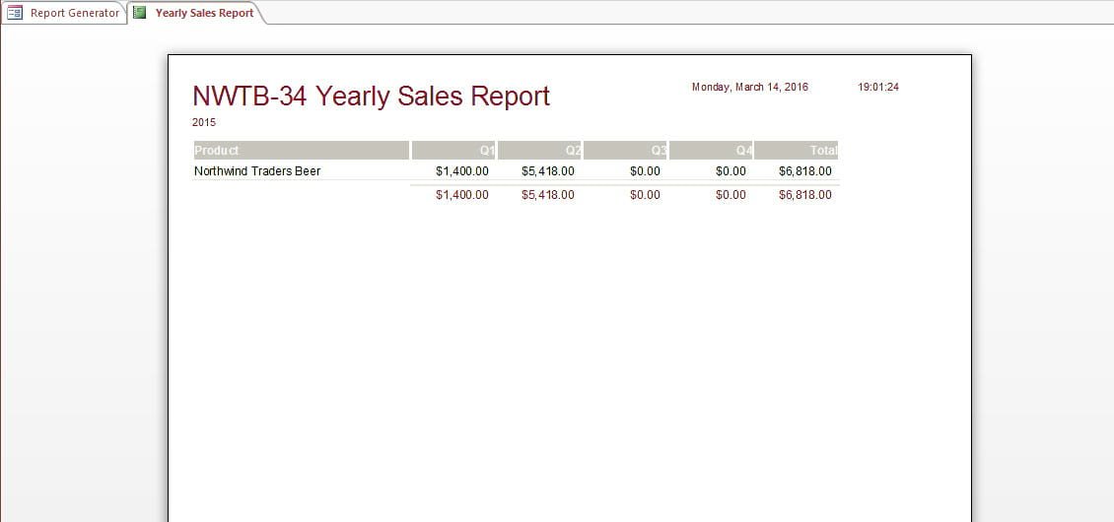
Task: Click the black row total $6,818.00
Action: coord(805,171)
